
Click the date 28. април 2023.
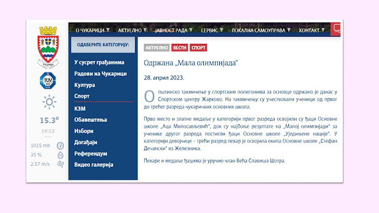(x=164, y=78)
